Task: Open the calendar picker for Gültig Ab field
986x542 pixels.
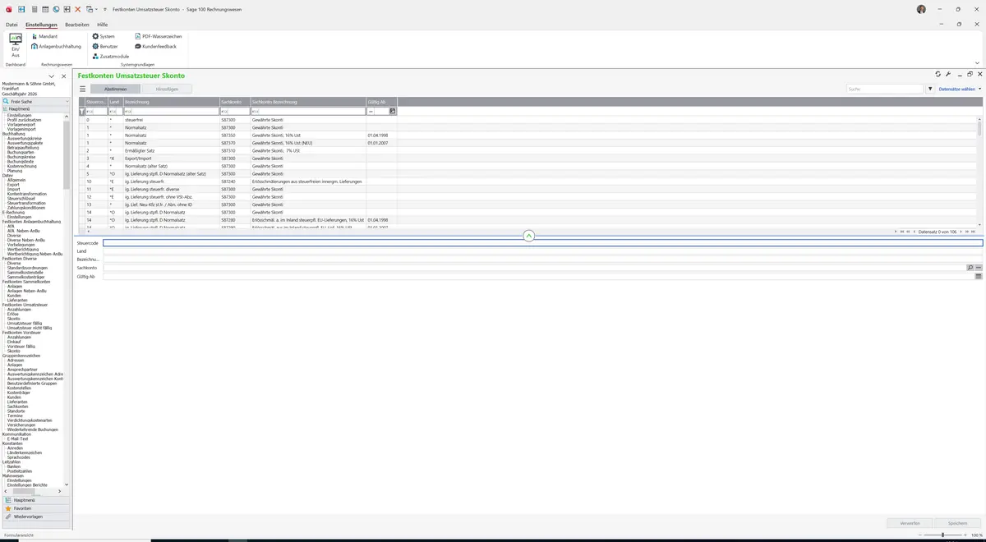Action: 979,277
